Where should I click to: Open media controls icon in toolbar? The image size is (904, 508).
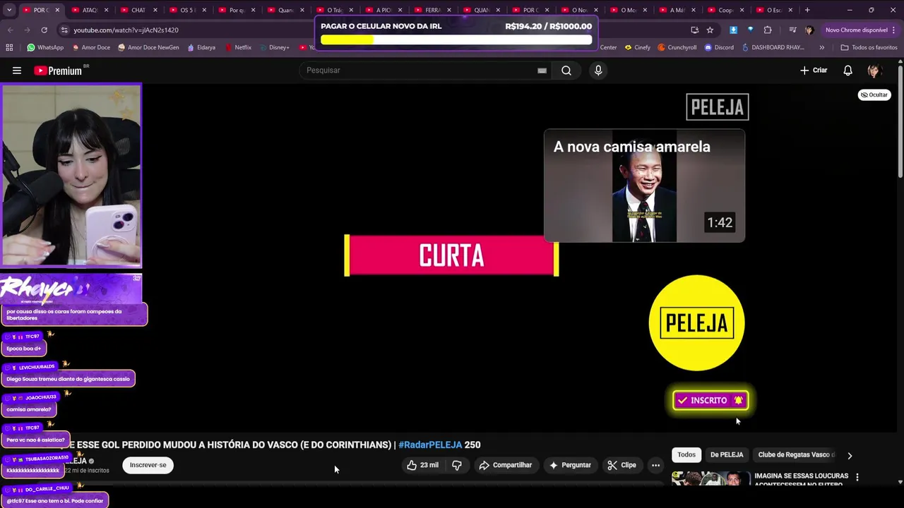pyautogui.click(x=792, y=30)
